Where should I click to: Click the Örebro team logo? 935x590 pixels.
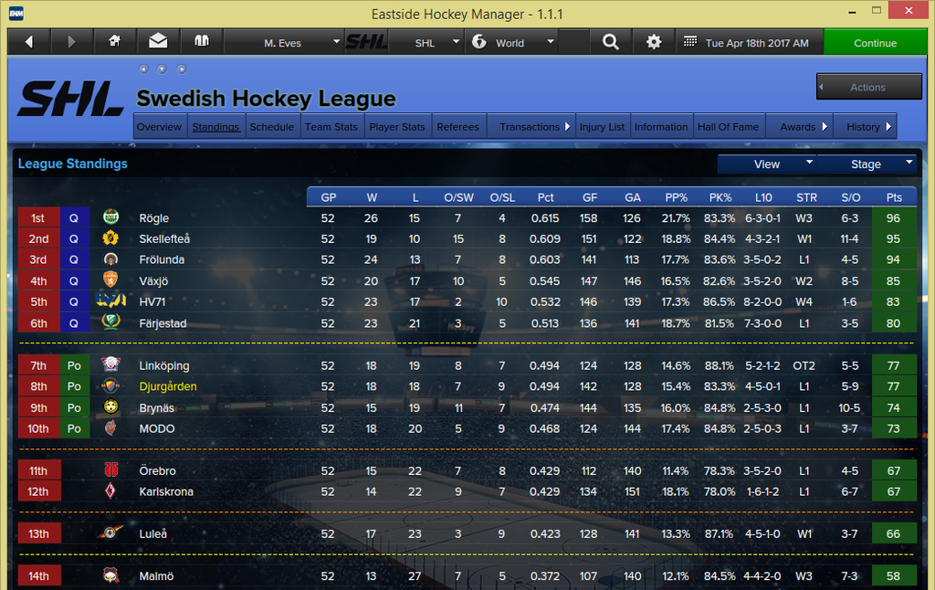[x=110, y=470]
